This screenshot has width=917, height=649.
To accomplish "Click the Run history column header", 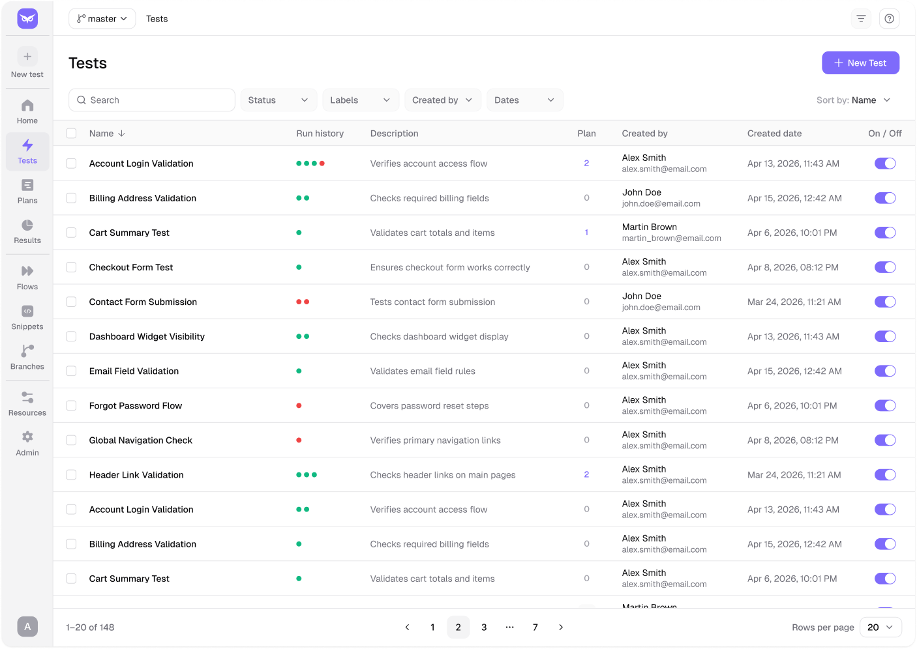I will [x=320, y=134].
